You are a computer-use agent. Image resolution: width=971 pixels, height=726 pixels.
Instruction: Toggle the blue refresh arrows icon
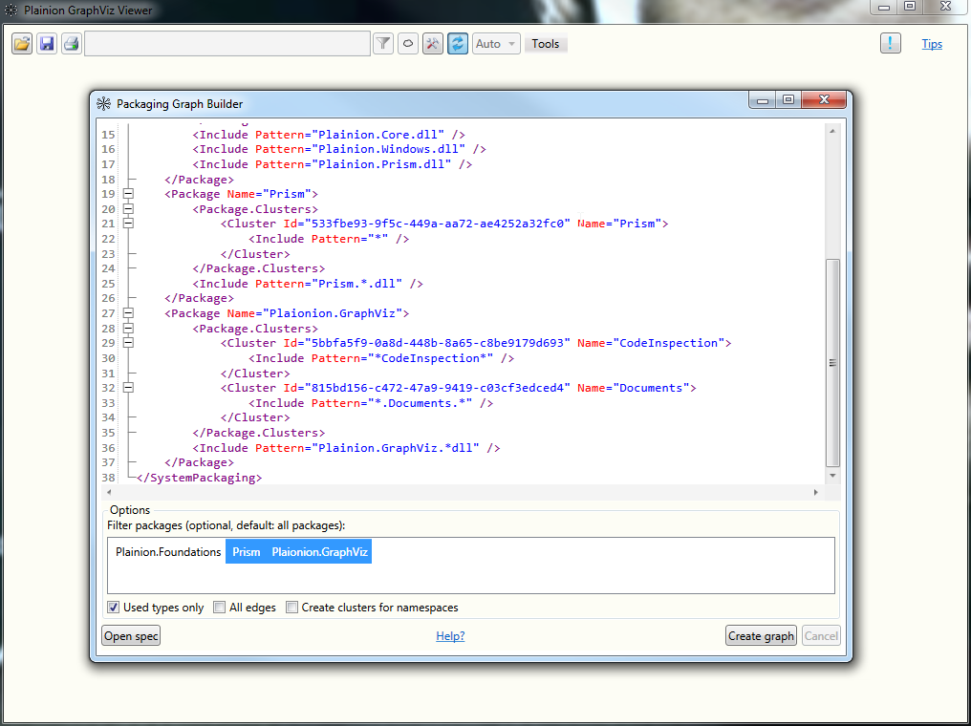coord(458,44)
